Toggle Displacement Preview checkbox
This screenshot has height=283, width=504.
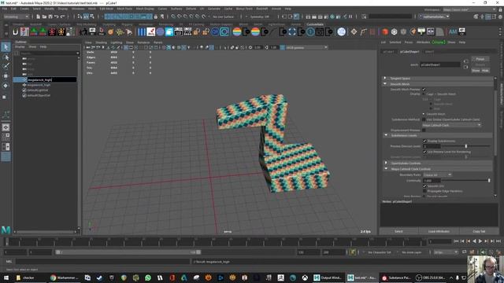click(x=424, y=130)
